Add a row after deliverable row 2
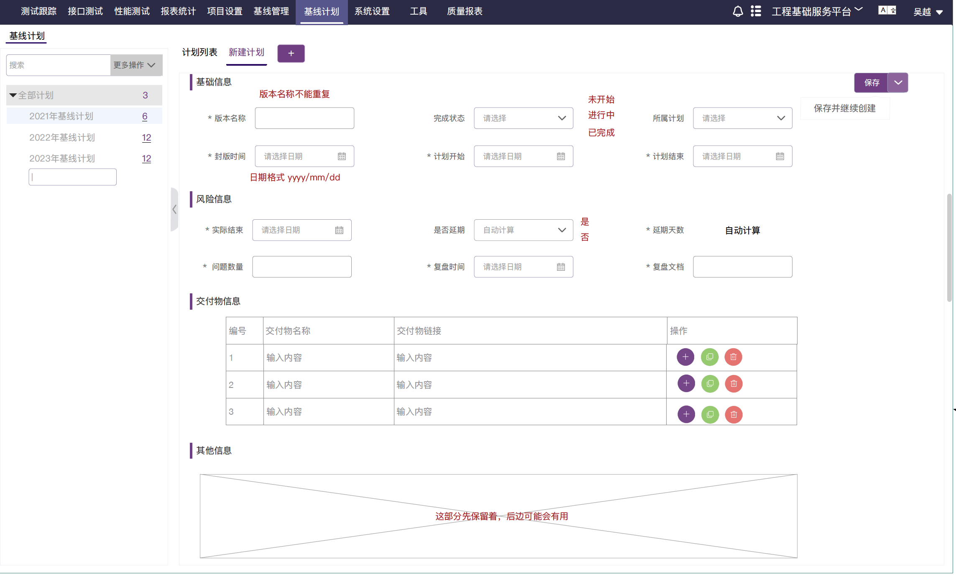The width and height of the screenshot is (956, 575). click(x=686, y=383)
